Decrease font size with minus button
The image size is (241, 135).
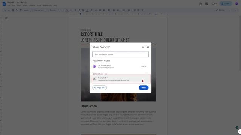(63, 10)
